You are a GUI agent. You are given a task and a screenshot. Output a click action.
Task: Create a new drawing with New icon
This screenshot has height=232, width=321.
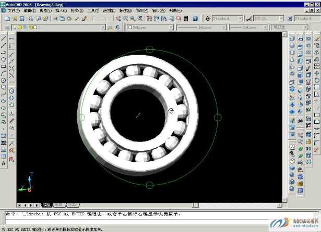click(7, 18)
